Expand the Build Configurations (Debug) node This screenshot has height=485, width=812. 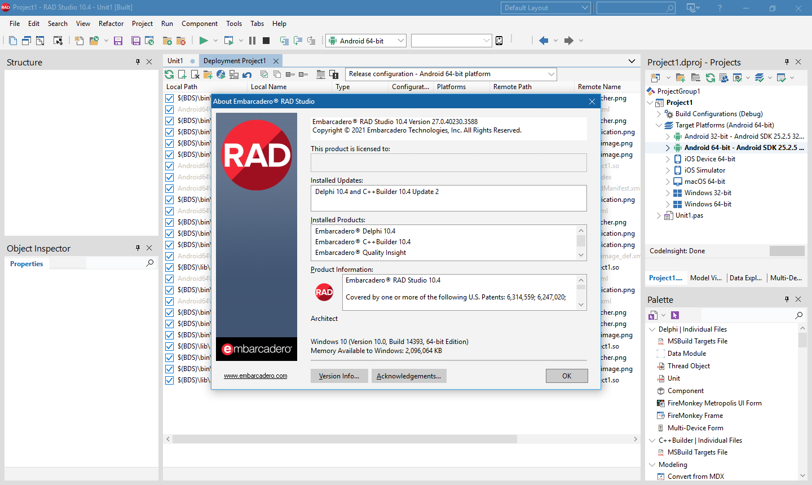[x=659, y=114]
